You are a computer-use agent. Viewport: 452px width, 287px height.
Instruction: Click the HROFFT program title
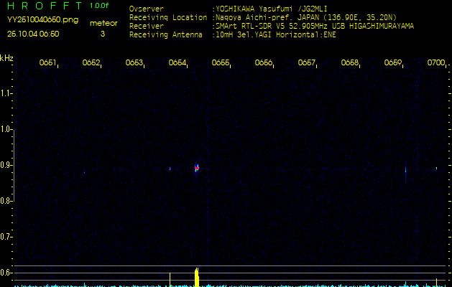pyautogui.click(x=45, y=6)
